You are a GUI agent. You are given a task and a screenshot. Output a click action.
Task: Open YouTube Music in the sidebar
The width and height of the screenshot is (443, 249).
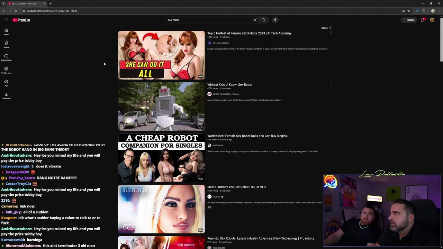[6, 70]
